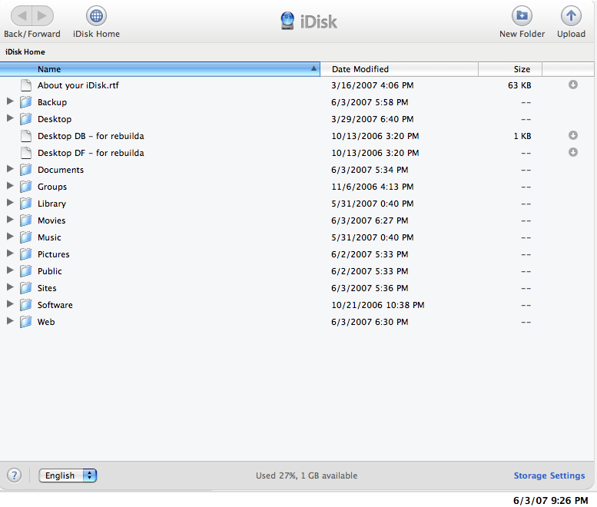Click the Library folder icon
Viewport: 597px width, 507px height.
click(x=26, y=204)
